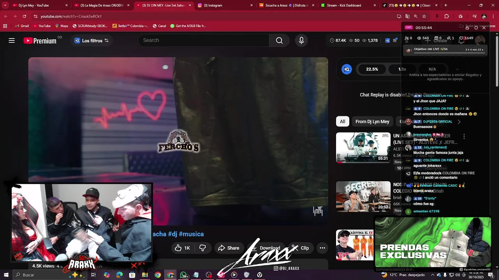The height and width of the screenshot is (280, 499).
Task: Open the browser extensions puzzle icon
Action: tap(447, 16)
